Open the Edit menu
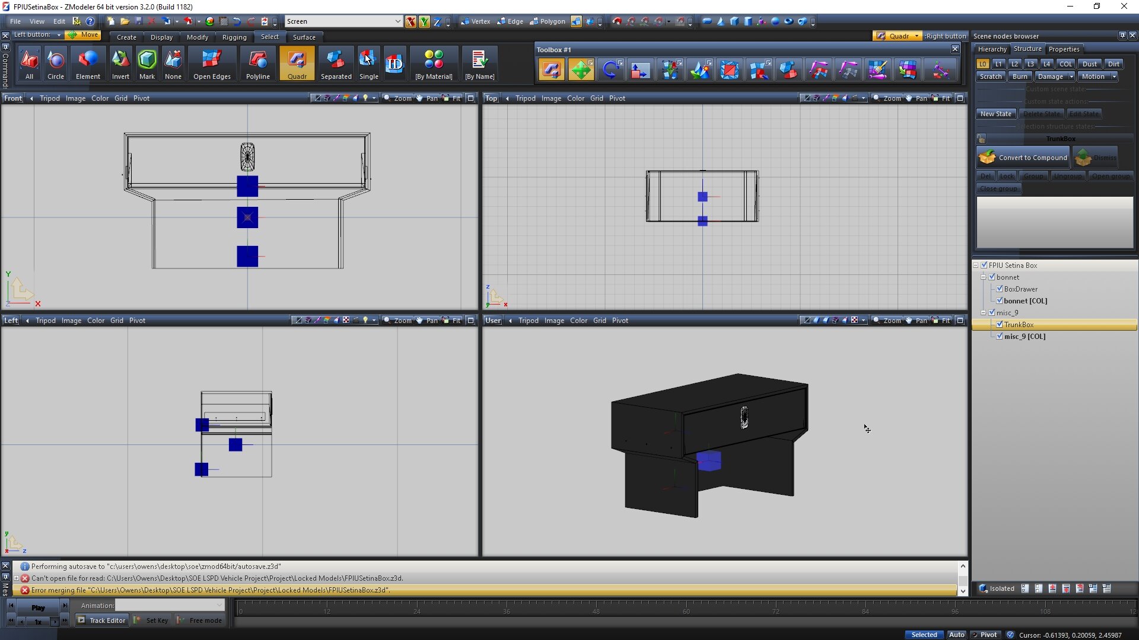1139x640 pixels. (59, 21)
